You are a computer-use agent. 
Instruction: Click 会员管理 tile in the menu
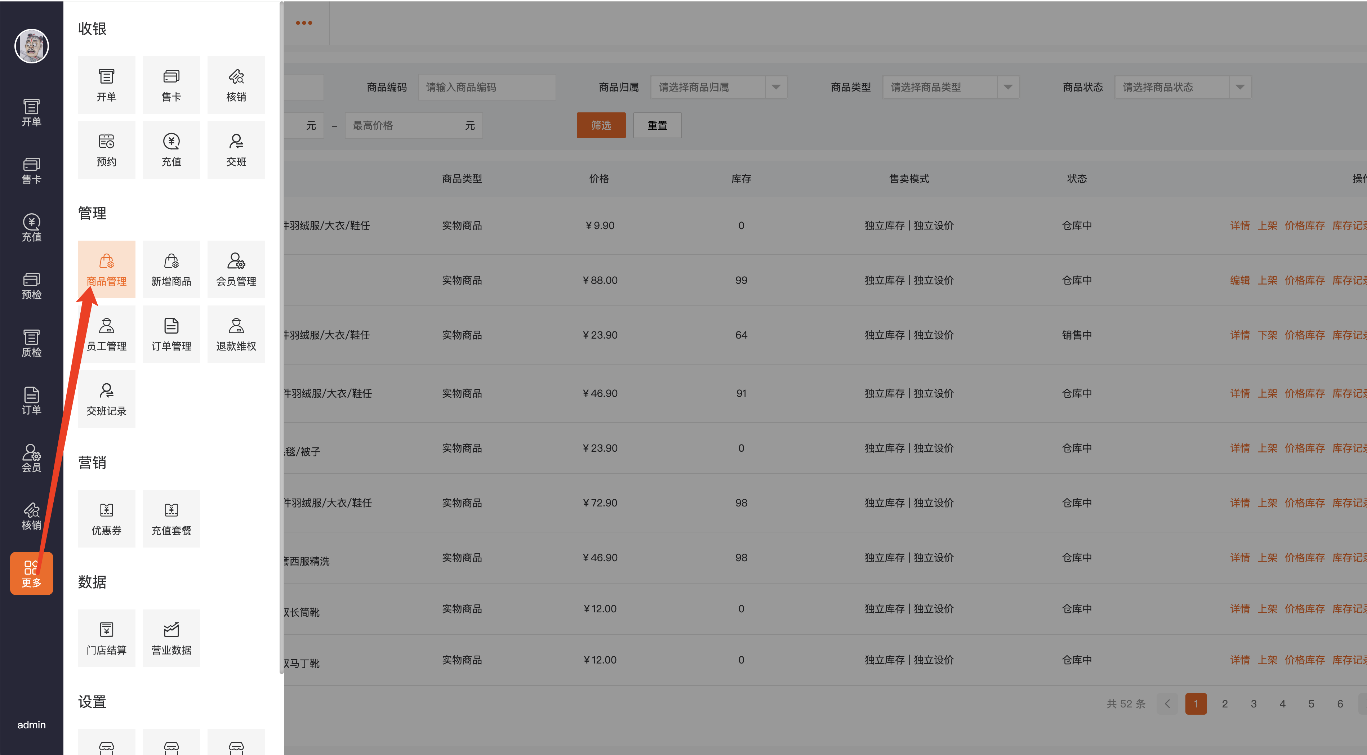coord(236,269)
